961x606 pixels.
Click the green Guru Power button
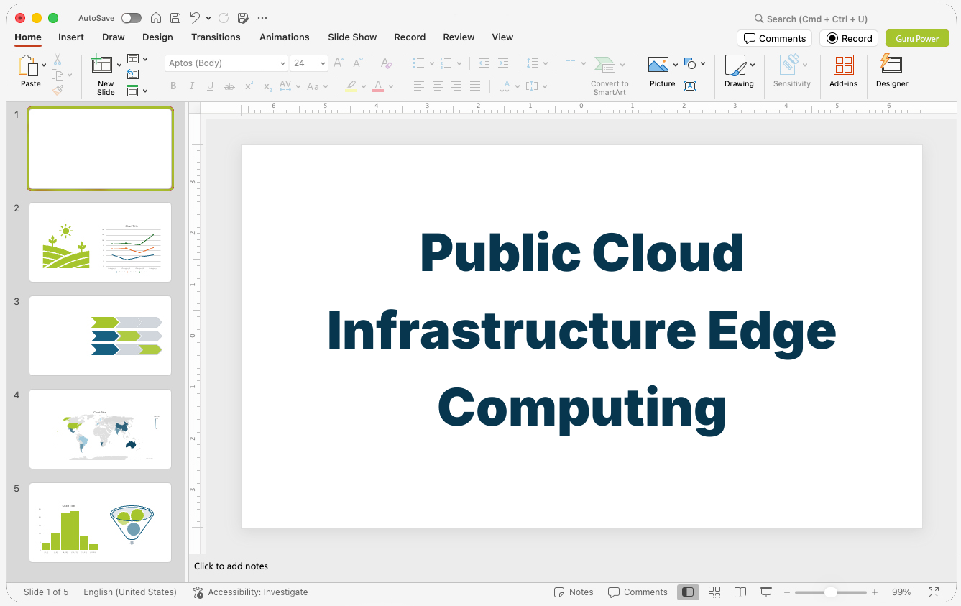tap(917, 38)
